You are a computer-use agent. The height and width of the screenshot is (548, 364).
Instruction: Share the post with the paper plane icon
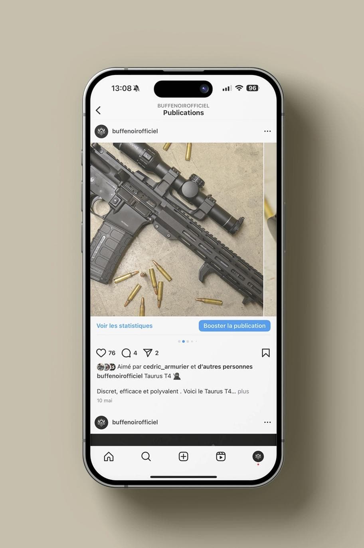[x=148, y=353]
